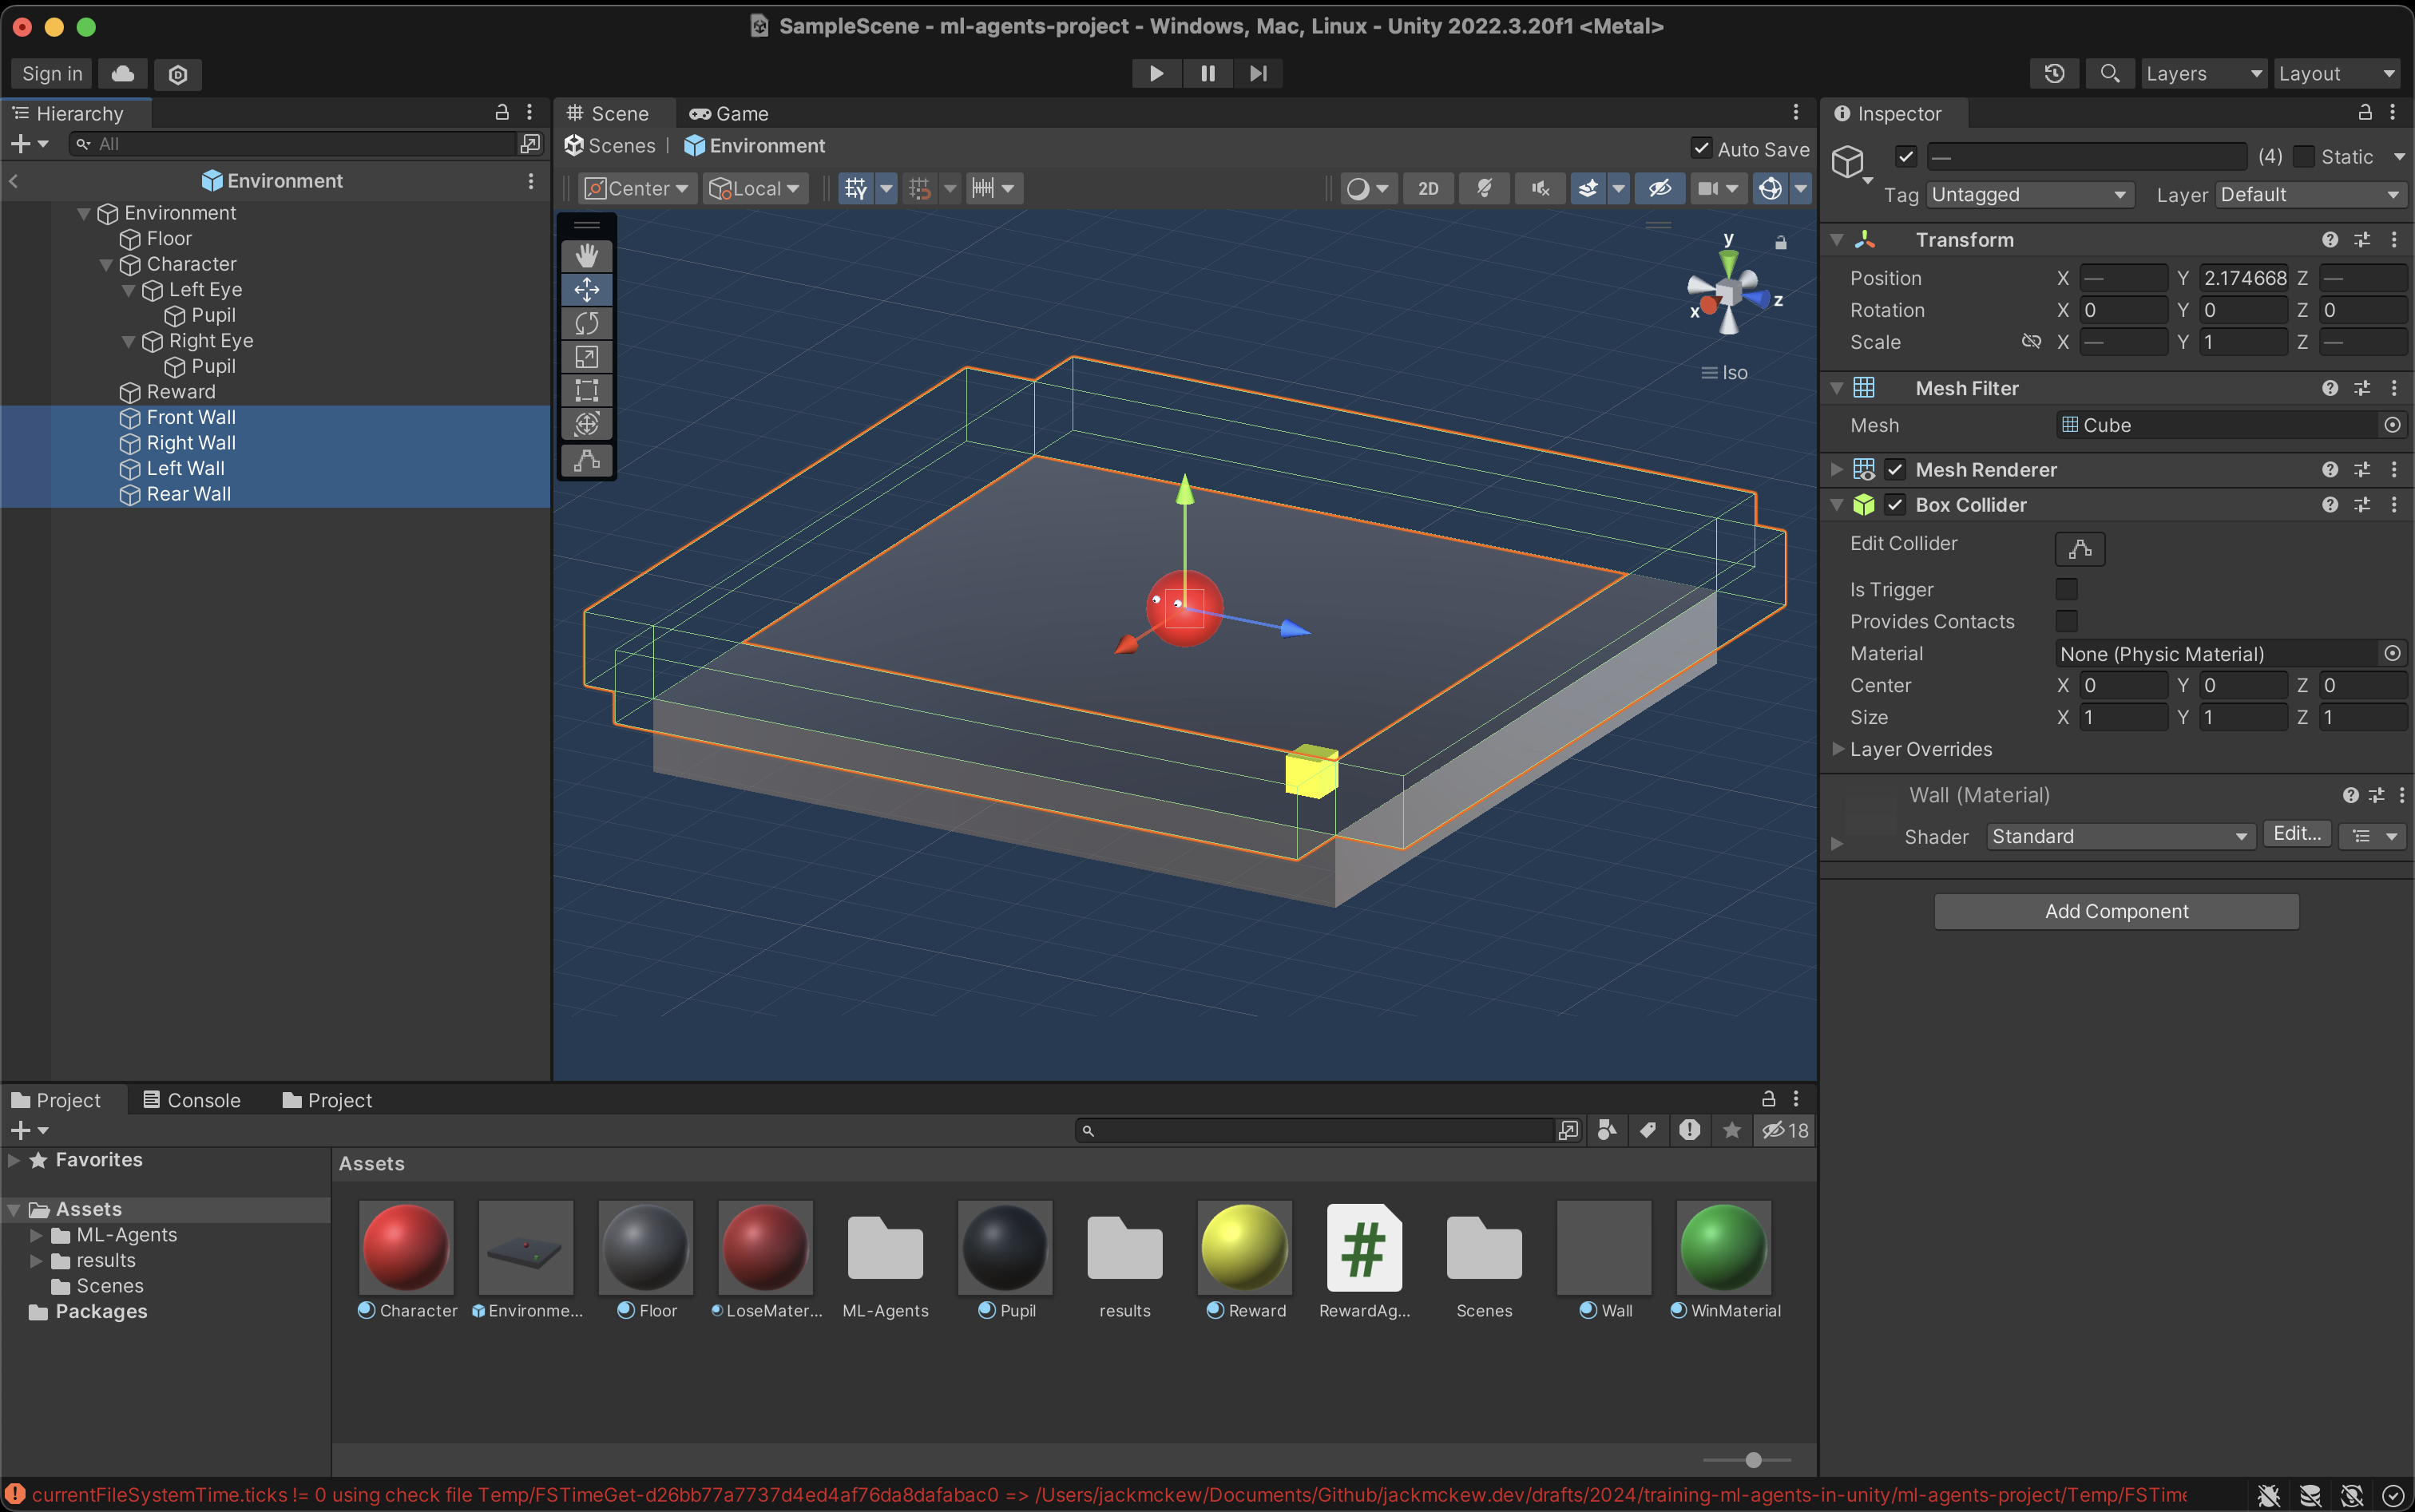Click the Step forward button
The image size is (2415, 1512).
click(x=1258, y=73)
